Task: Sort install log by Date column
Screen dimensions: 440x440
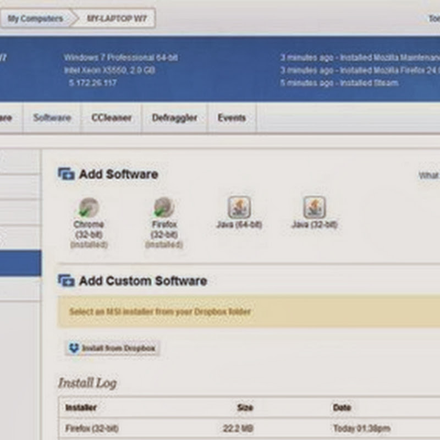Action: click(342, 408)
